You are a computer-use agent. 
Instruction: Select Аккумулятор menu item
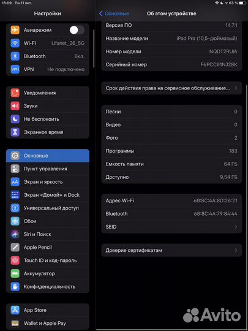click(48, 273)
